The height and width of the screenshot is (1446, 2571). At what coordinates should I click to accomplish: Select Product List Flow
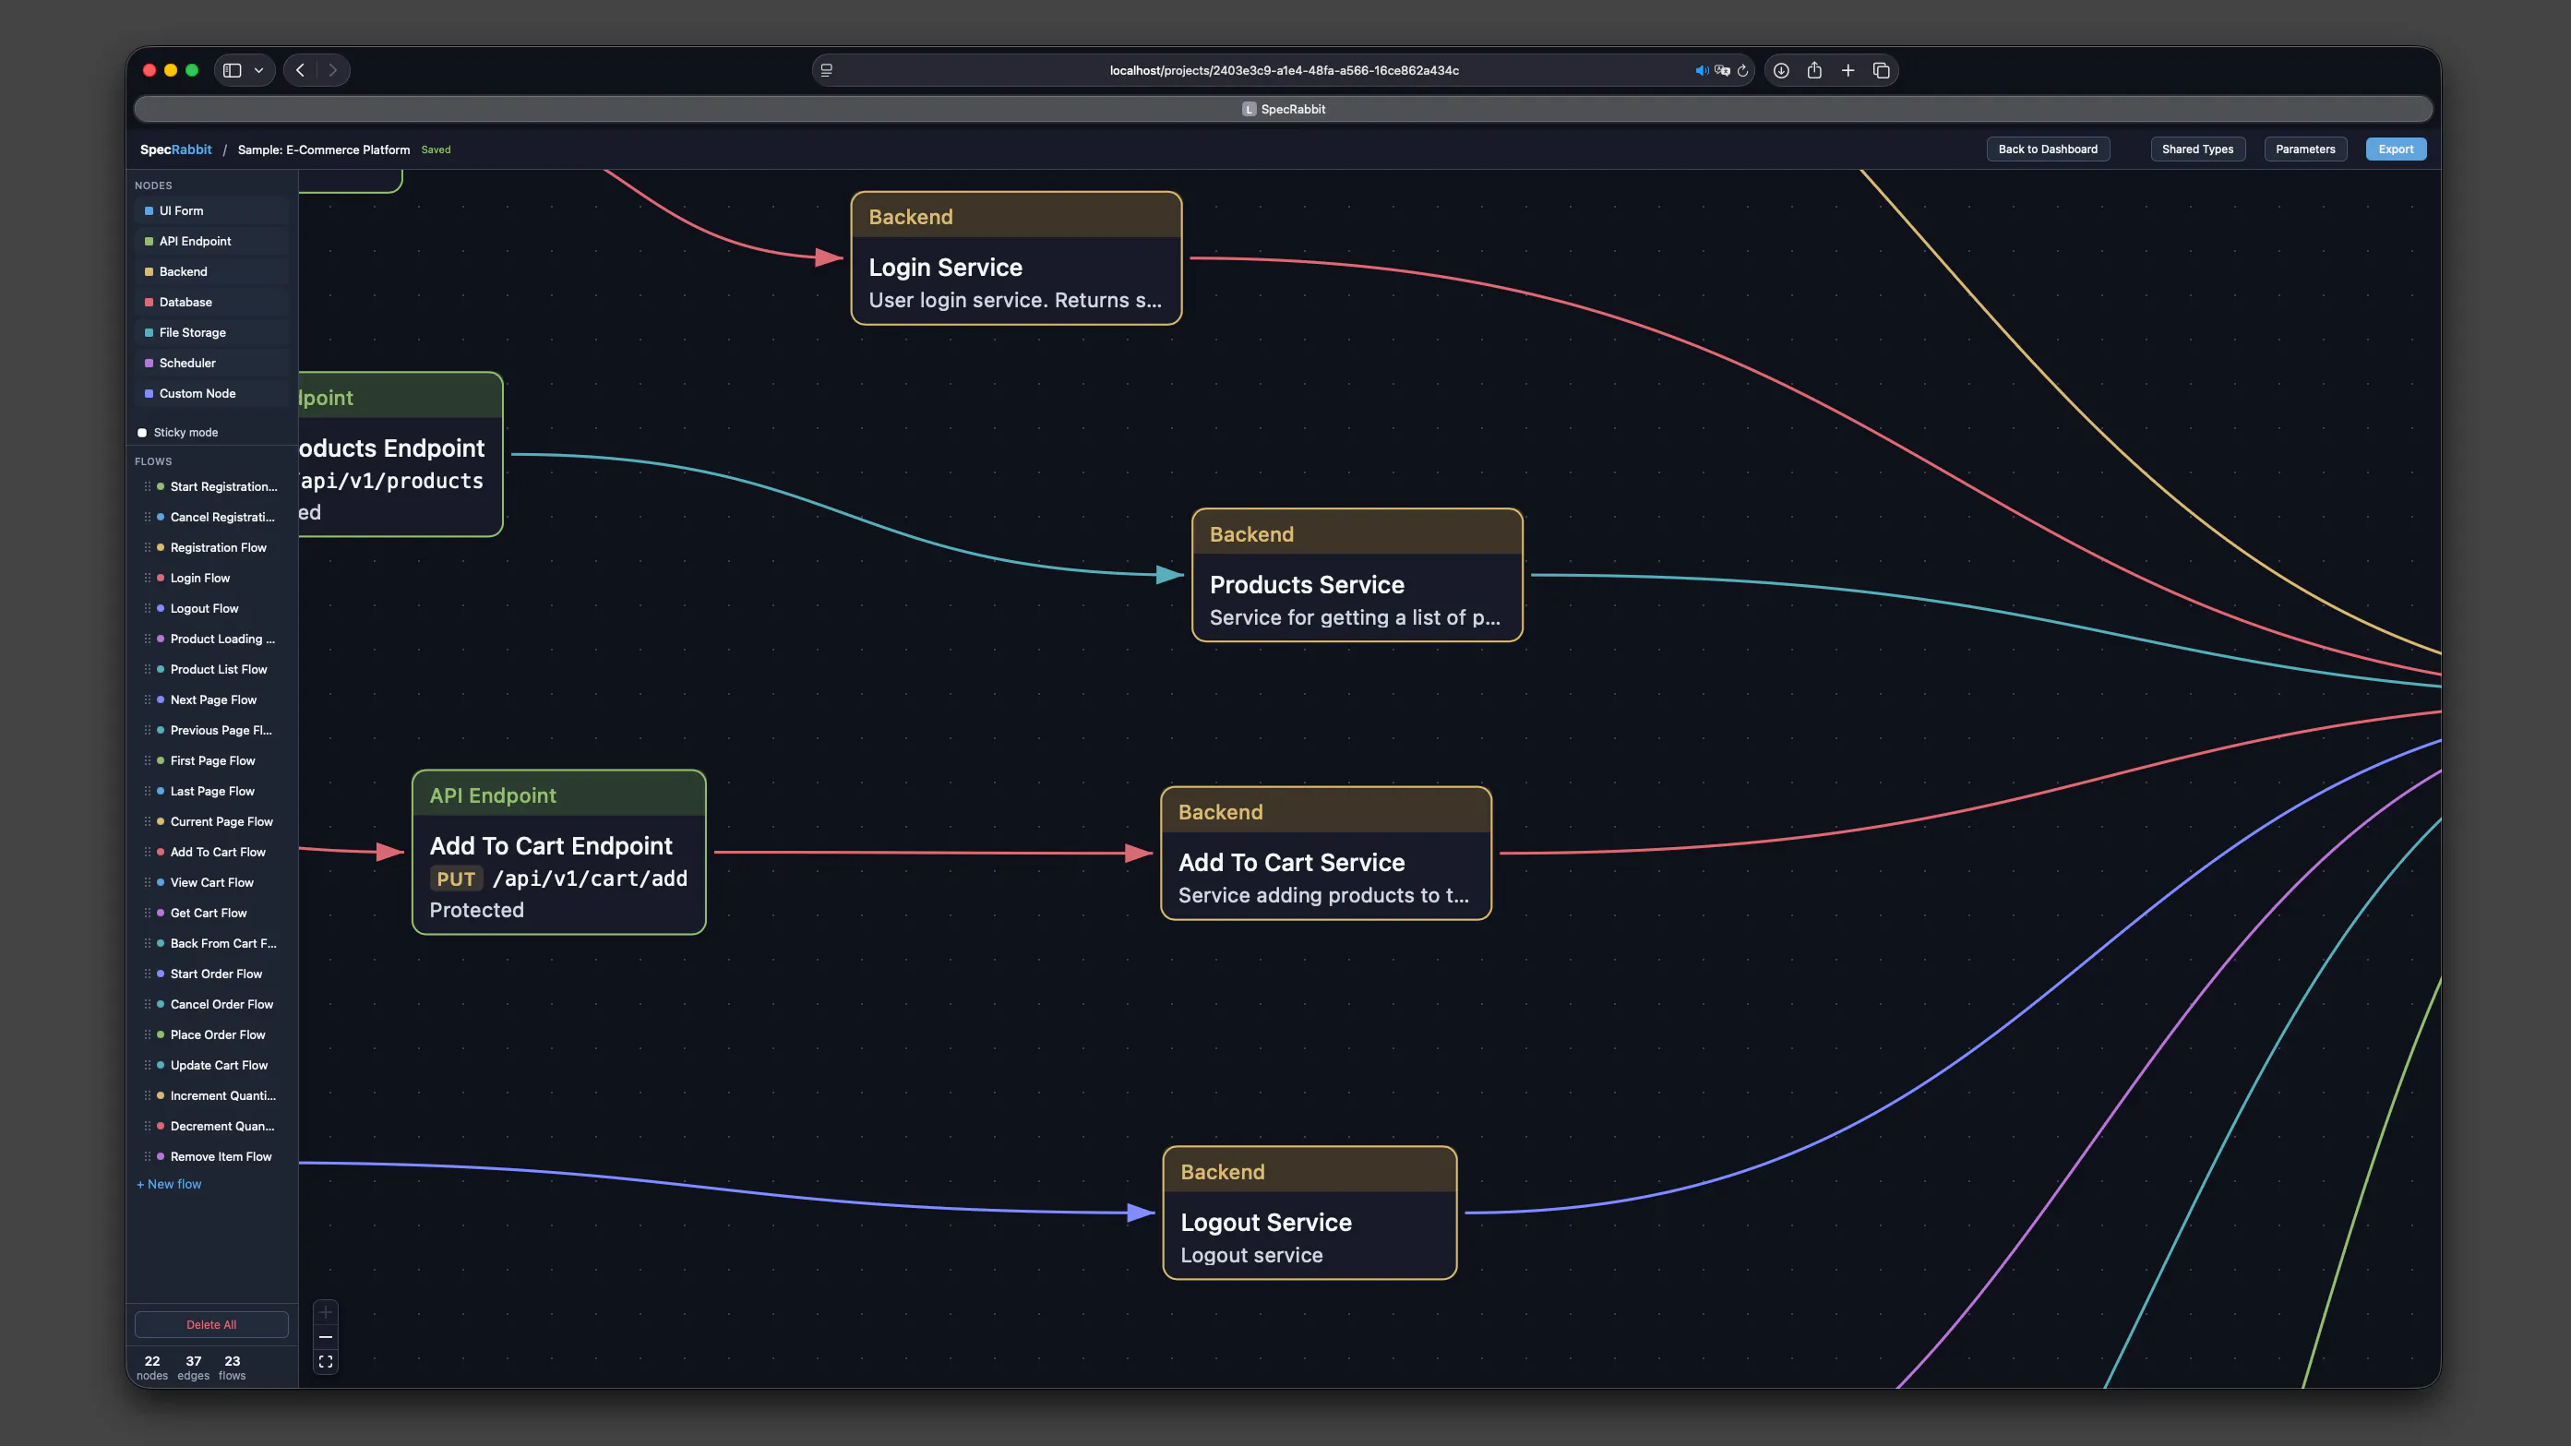click(211, 669)
